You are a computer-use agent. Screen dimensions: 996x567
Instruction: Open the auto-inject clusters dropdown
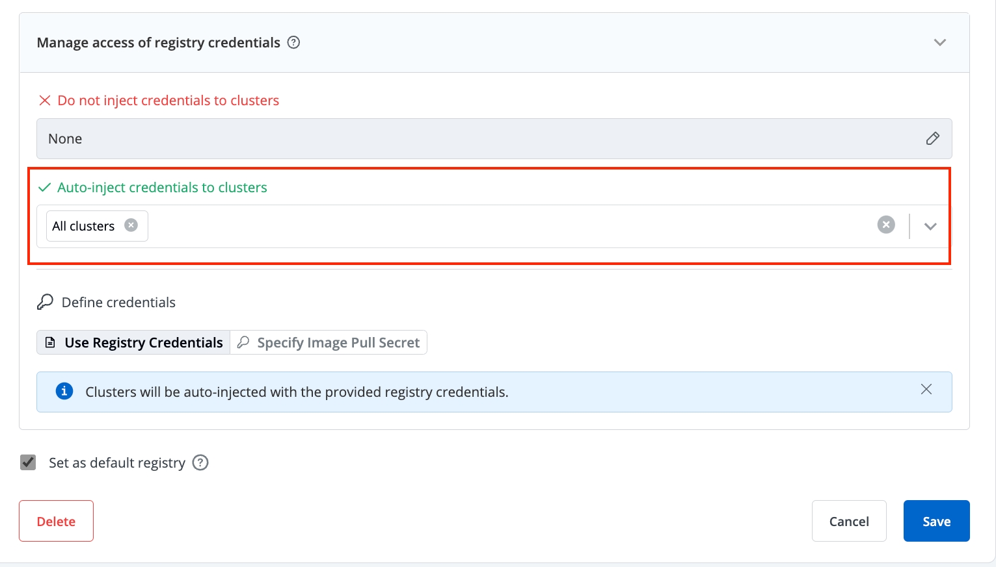930,226
